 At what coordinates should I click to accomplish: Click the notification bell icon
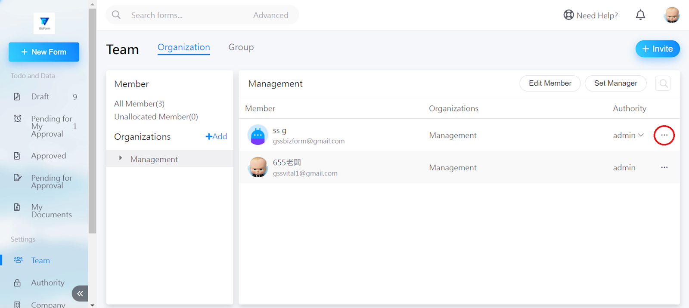(640, 15)
